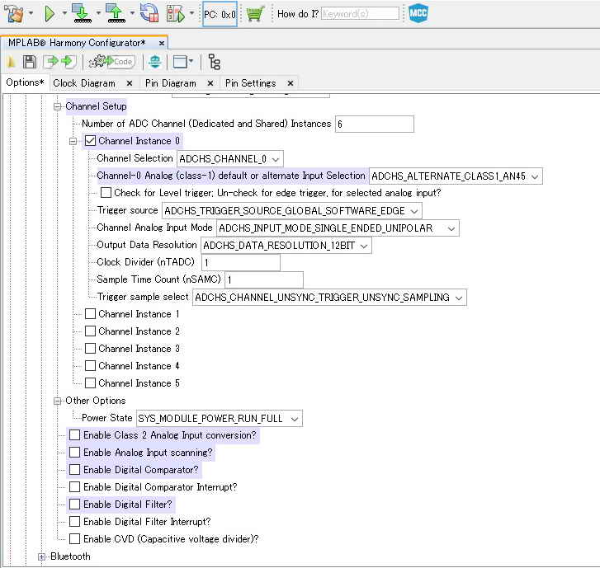This screenshot has height=568, width=600.
Task: Click the Save configuration floppy icon
Action: click(30, 62)
